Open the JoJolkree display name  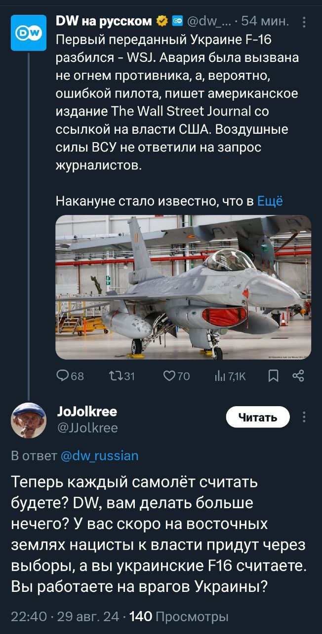pos(87,412)
